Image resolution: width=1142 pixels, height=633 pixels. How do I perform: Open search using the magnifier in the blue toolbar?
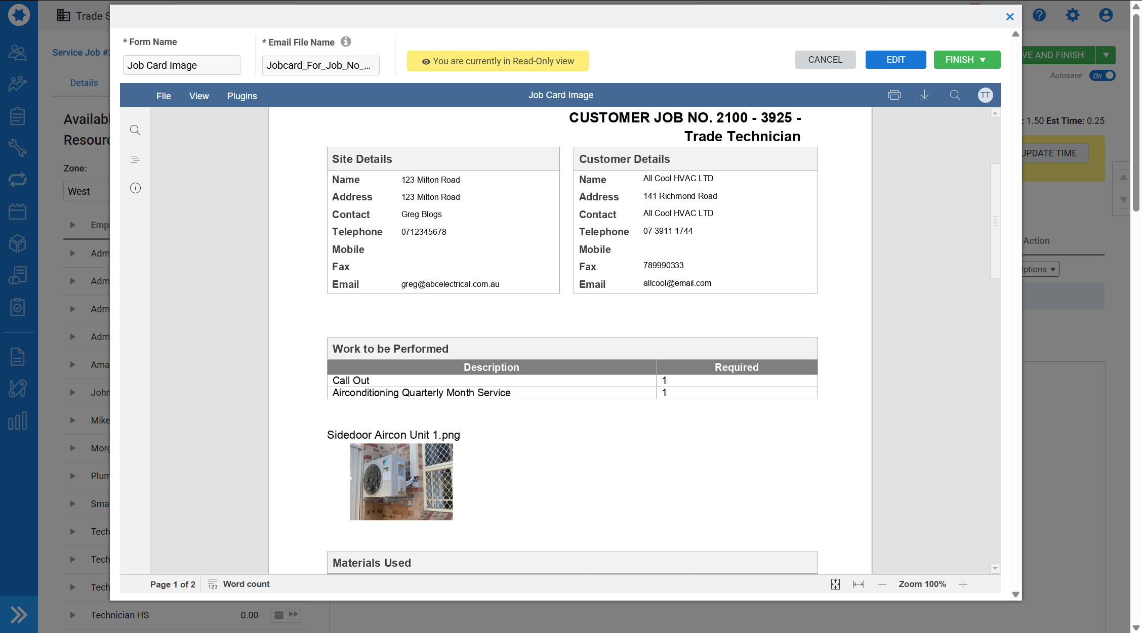click(955, 95)
